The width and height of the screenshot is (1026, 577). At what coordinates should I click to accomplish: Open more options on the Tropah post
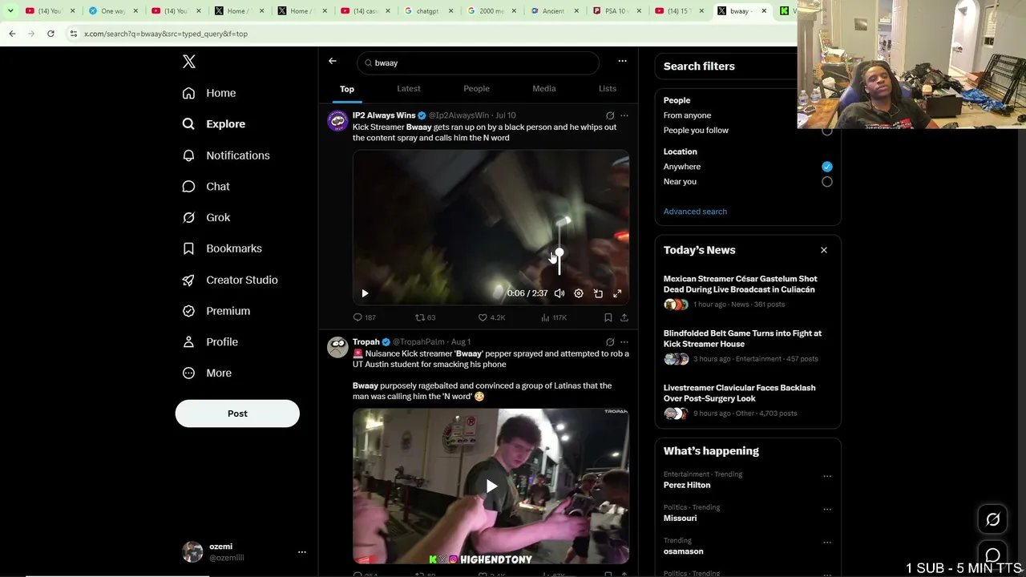point(624,342)
